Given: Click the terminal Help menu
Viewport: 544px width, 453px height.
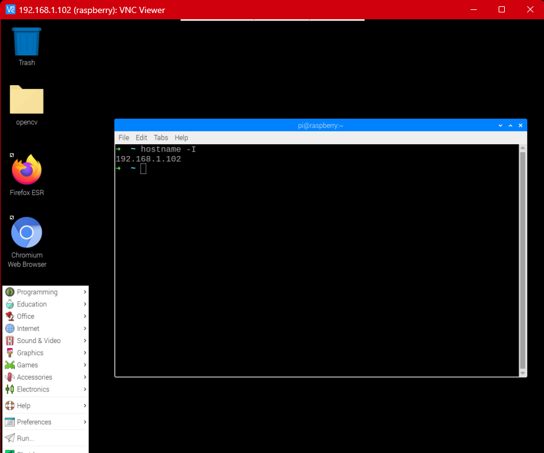Looking at the screenshot, I should (182, 137).
